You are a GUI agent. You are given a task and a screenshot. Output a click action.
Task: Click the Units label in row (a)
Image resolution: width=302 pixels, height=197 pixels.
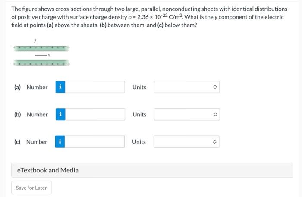pos(139,87)
